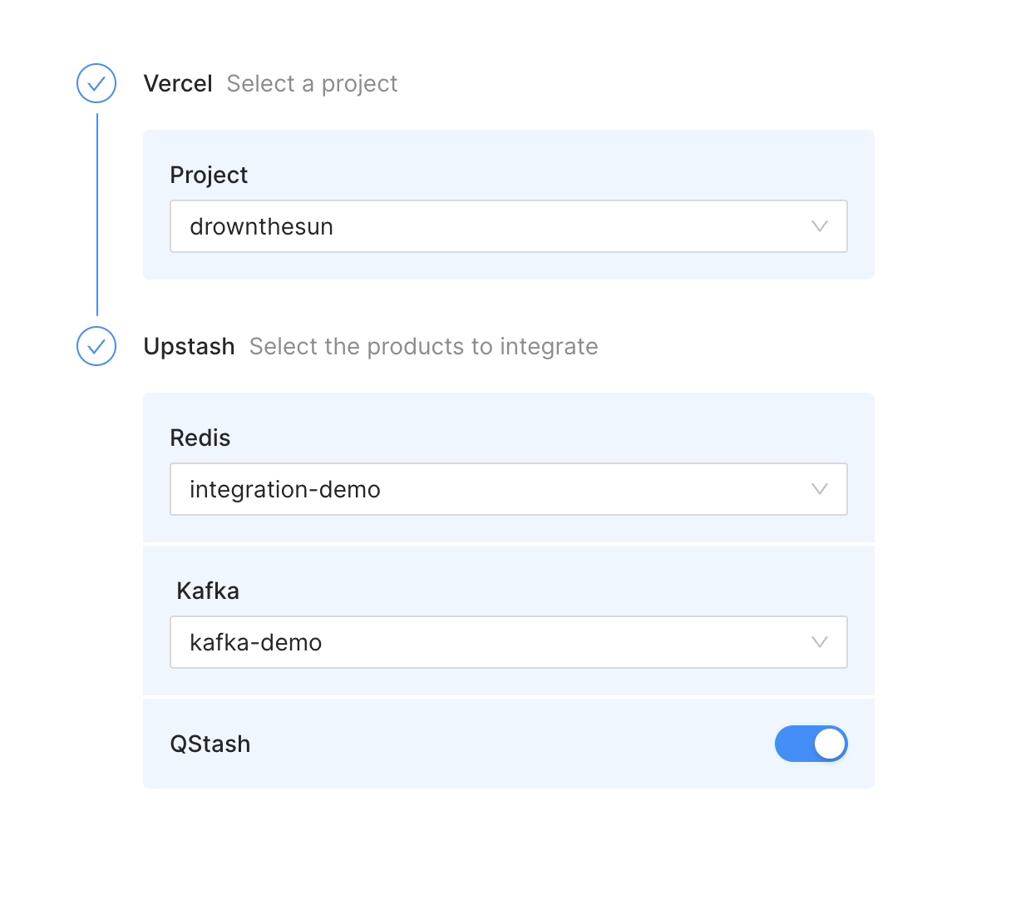Open the Project dropdown showing drownthesun
Image resolution: width=1011 pixels, height=910 pixels.
coord(508,226)
